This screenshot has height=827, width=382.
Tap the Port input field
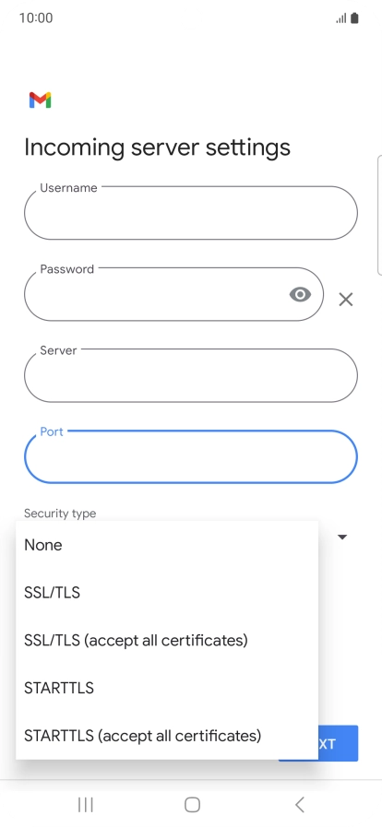click(x=191, y=456)
